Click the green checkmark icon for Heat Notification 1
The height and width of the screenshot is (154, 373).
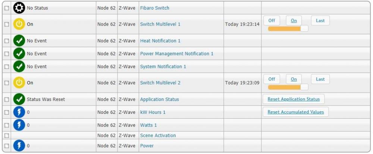[x=19, y=41]
